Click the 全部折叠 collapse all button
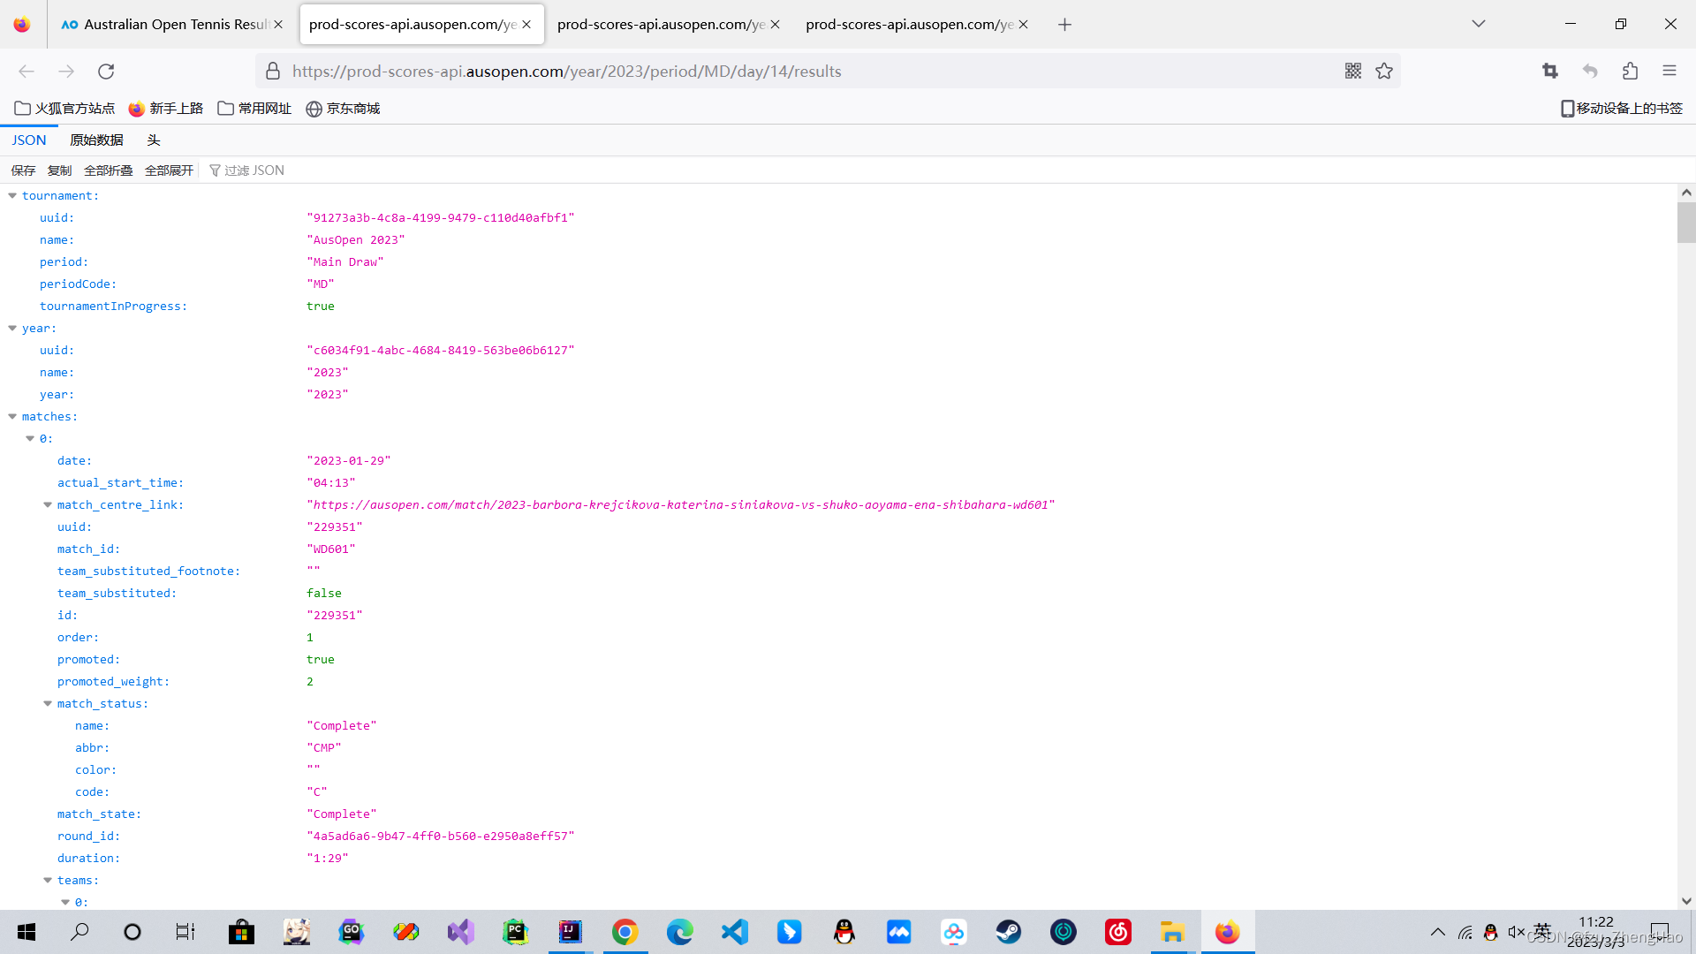Viewport: 1696px width, 954px height. 108,170
